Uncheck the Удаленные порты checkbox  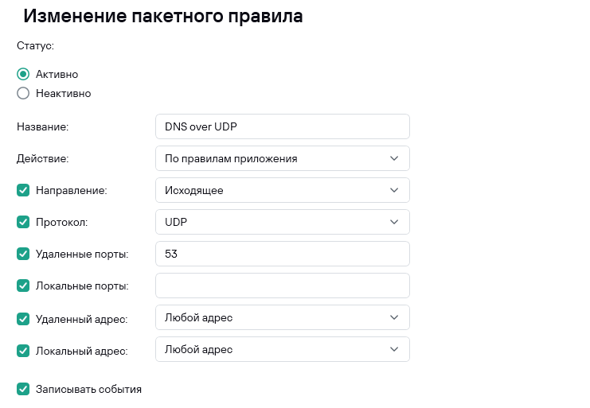(23, 255)
